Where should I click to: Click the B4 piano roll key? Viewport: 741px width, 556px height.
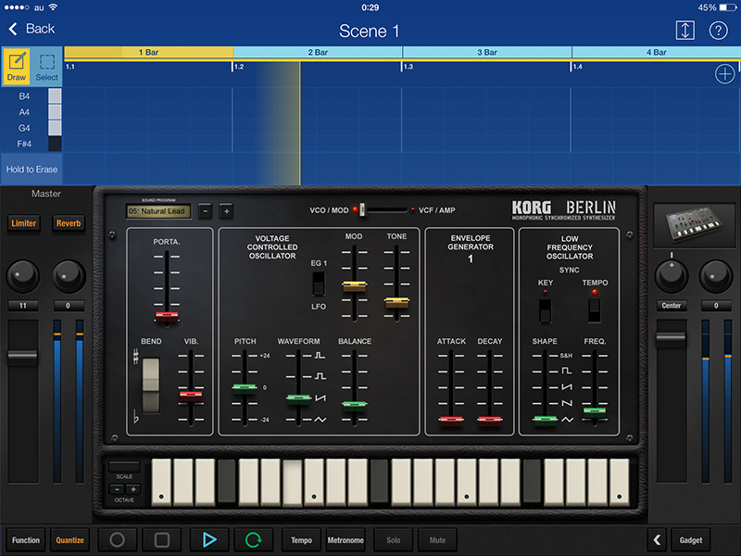pos(55,96)
